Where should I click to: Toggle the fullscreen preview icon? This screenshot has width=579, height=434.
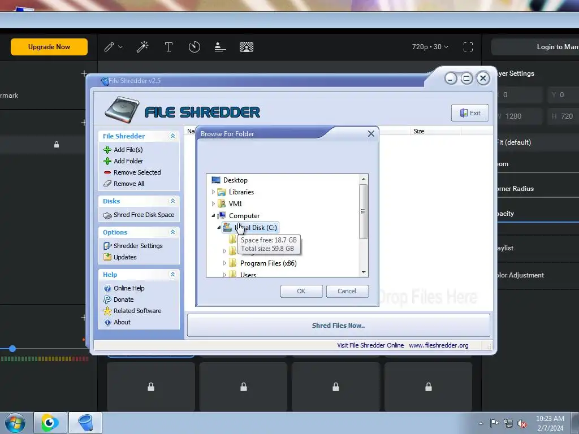[x=468, y=47]
